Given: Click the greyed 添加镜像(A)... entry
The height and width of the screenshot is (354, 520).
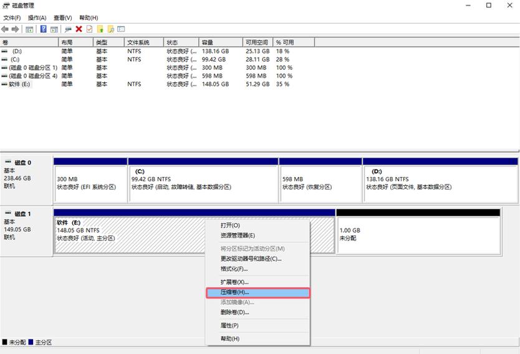Looking at the screenshot, I should coord(258,302).
